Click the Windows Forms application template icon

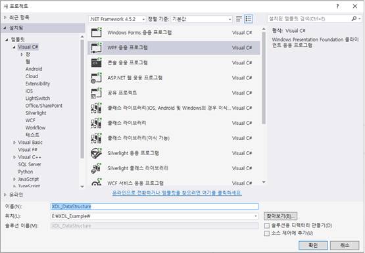[x=96, y=33]
